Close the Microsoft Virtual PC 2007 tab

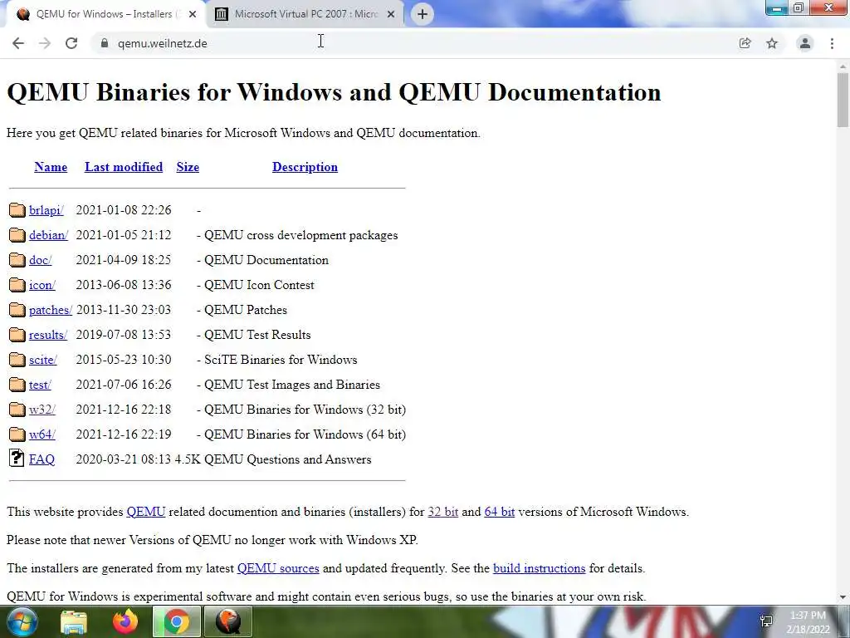coord(391,14)
